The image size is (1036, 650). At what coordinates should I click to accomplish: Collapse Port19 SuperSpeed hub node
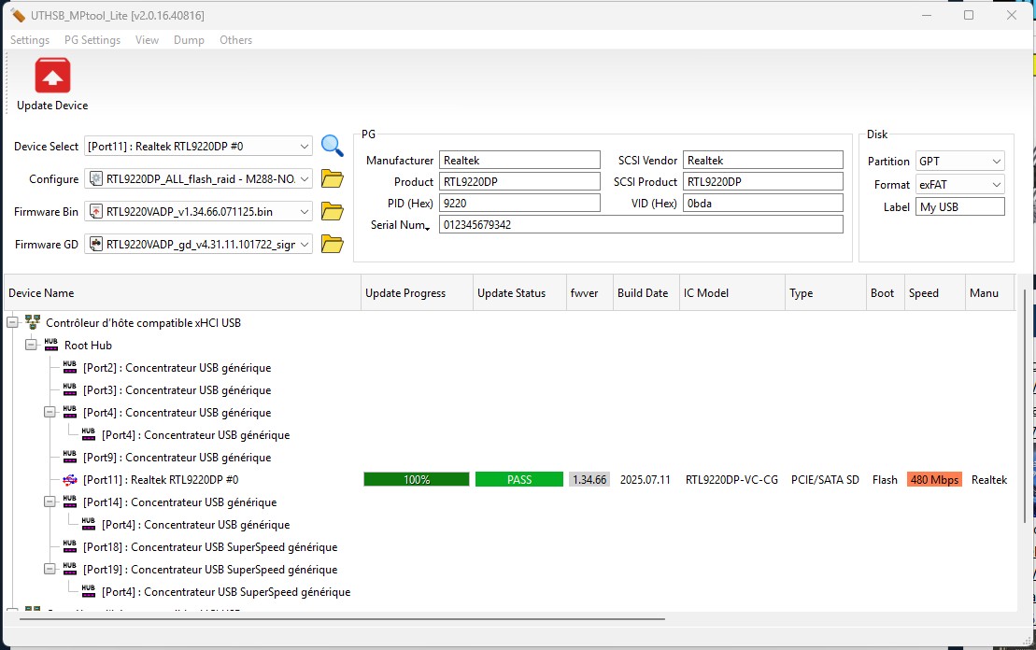click(50, 570)
